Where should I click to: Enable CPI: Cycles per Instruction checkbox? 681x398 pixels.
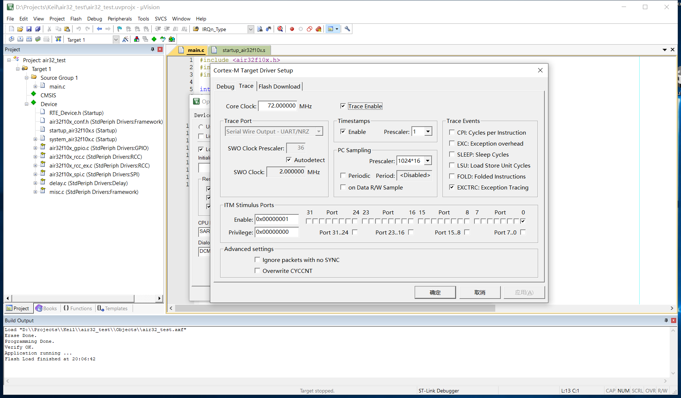pos(452,132)
